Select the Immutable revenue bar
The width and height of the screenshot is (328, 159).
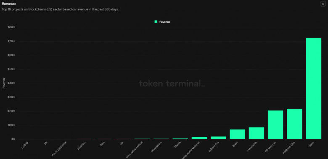click(x=256, y=133)
